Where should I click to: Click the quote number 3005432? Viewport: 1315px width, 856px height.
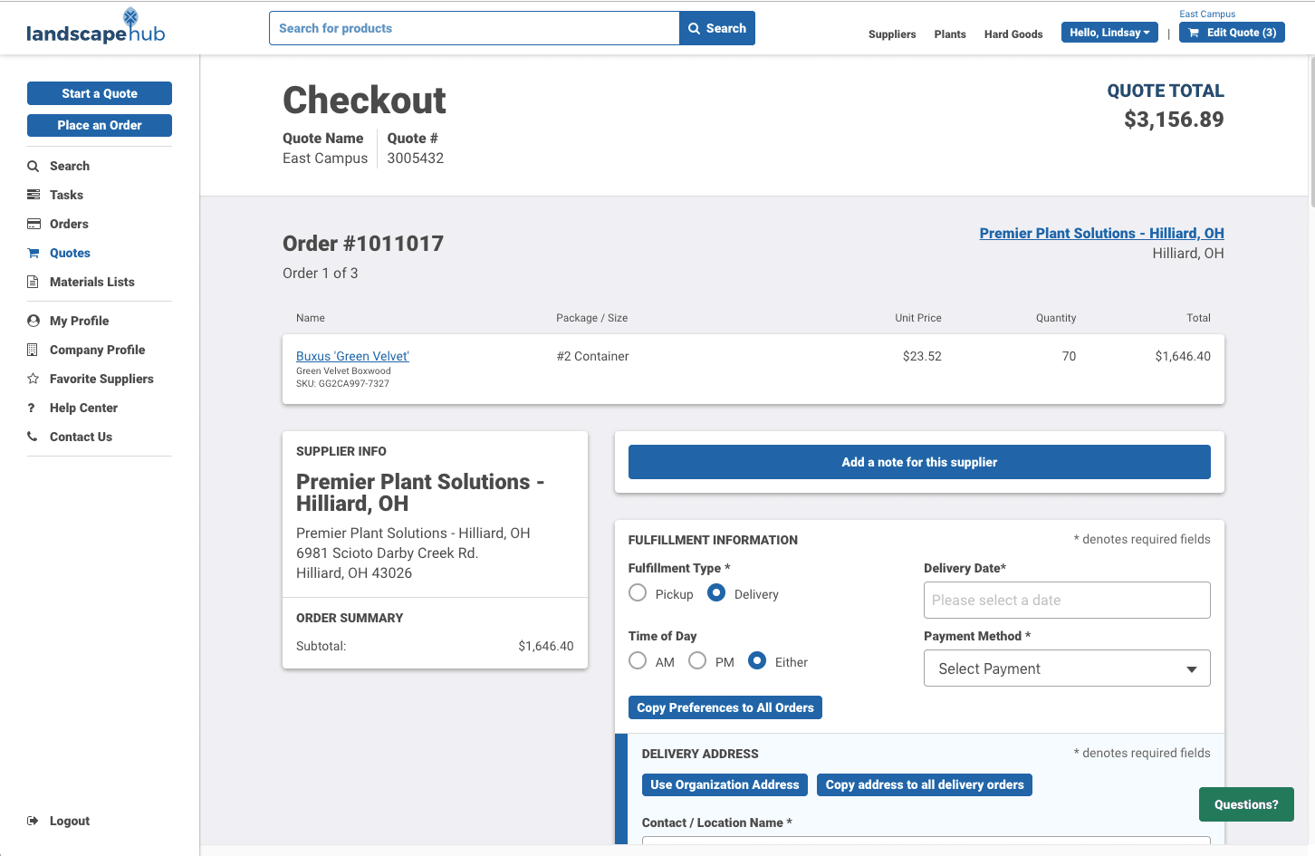415,158
